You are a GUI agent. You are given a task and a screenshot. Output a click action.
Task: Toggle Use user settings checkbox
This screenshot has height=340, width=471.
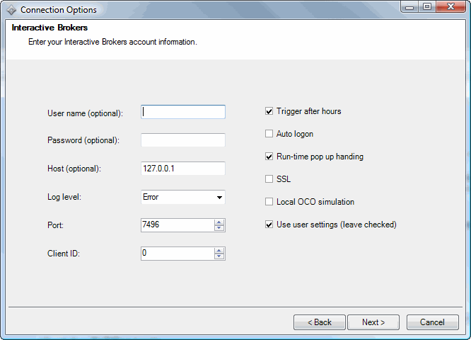[x=269, y=225]
